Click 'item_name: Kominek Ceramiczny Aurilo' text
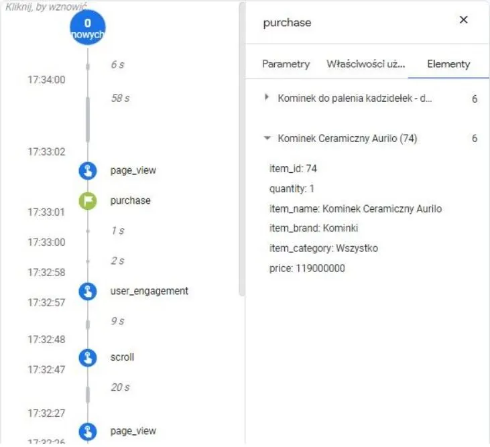The width and height of the screenshot is (490, 447). [356, 208]
